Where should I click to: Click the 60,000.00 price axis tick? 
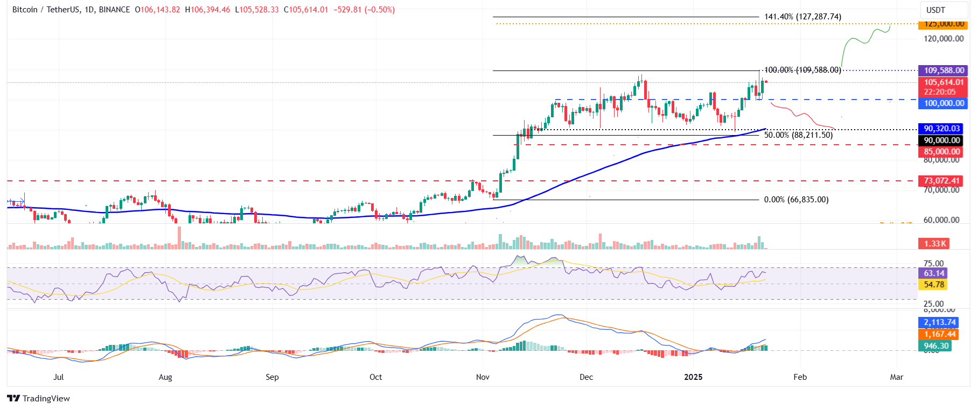point(941,220)
